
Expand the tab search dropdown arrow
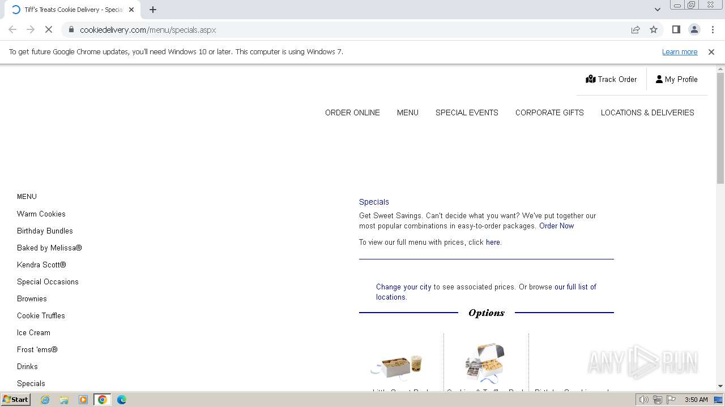pyautogui.click(x=657, y=10)
